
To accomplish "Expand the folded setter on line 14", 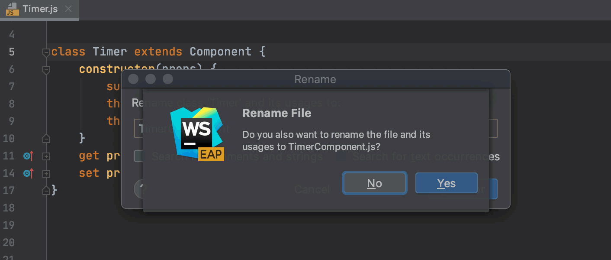I will tap(46, 173).
